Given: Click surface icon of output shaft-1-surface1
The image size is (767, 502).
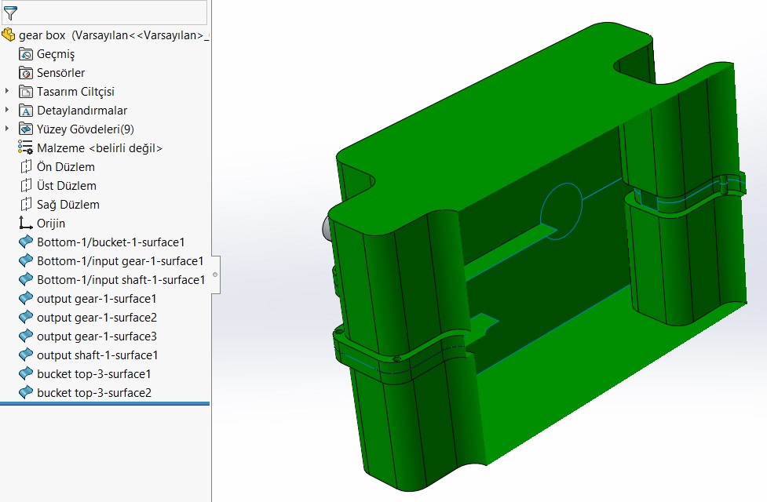Looking at the screenshot, I should click(x=25, y=355).
